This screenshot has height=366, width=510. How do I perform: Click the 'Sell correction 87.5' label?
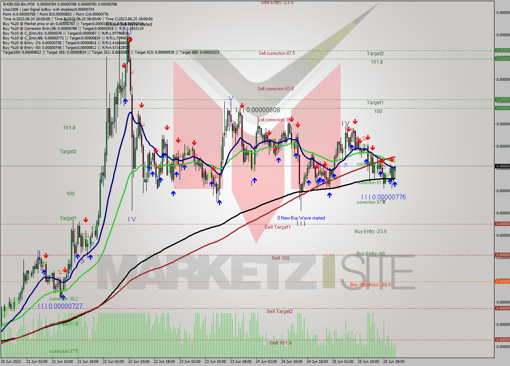pyautogui.click(x=277, y=53)
